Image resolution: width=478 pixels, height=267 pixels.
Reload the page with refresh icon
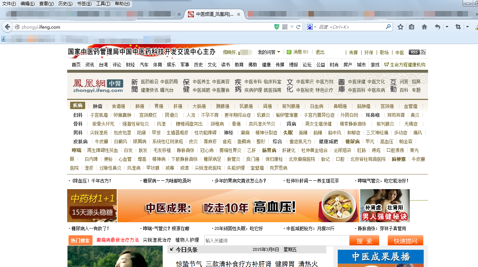298,27
